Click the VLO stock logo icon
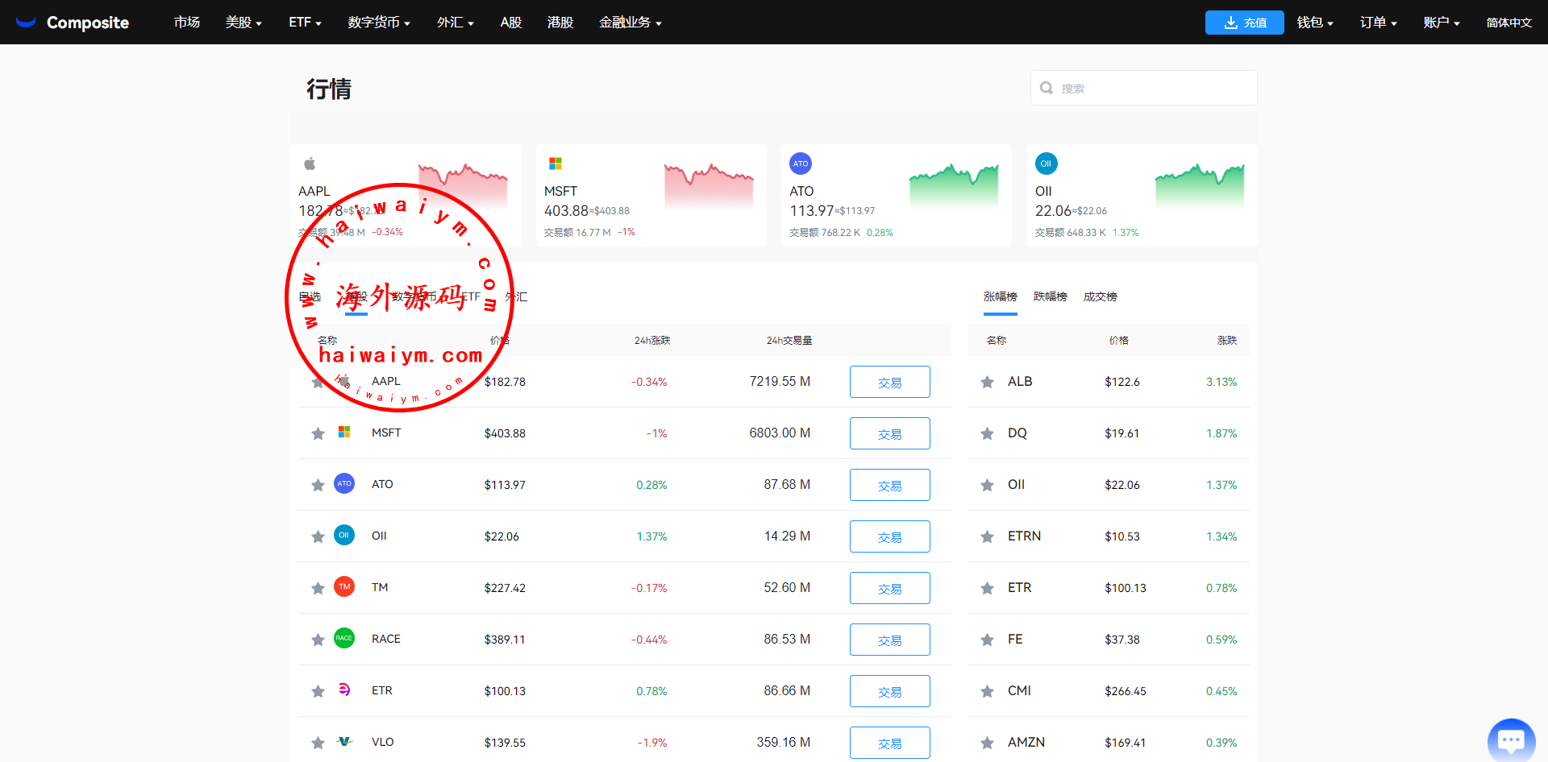1548x762 pixels. click(x=344, y=742)
